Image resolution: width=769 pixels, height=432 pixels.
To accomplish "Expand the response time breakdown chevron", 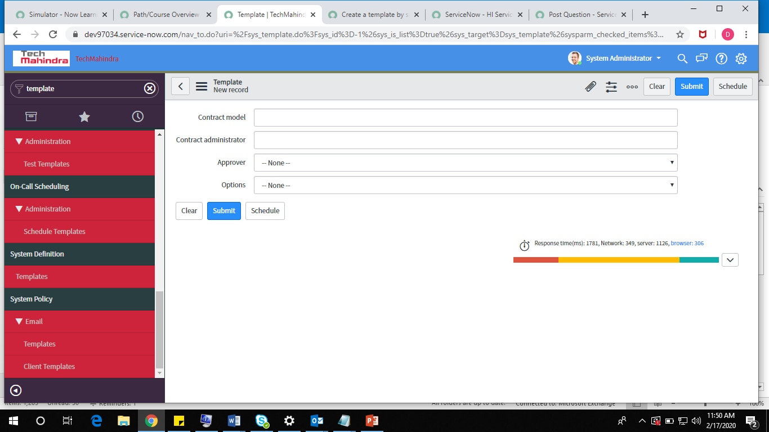I will tap(730, 259).
